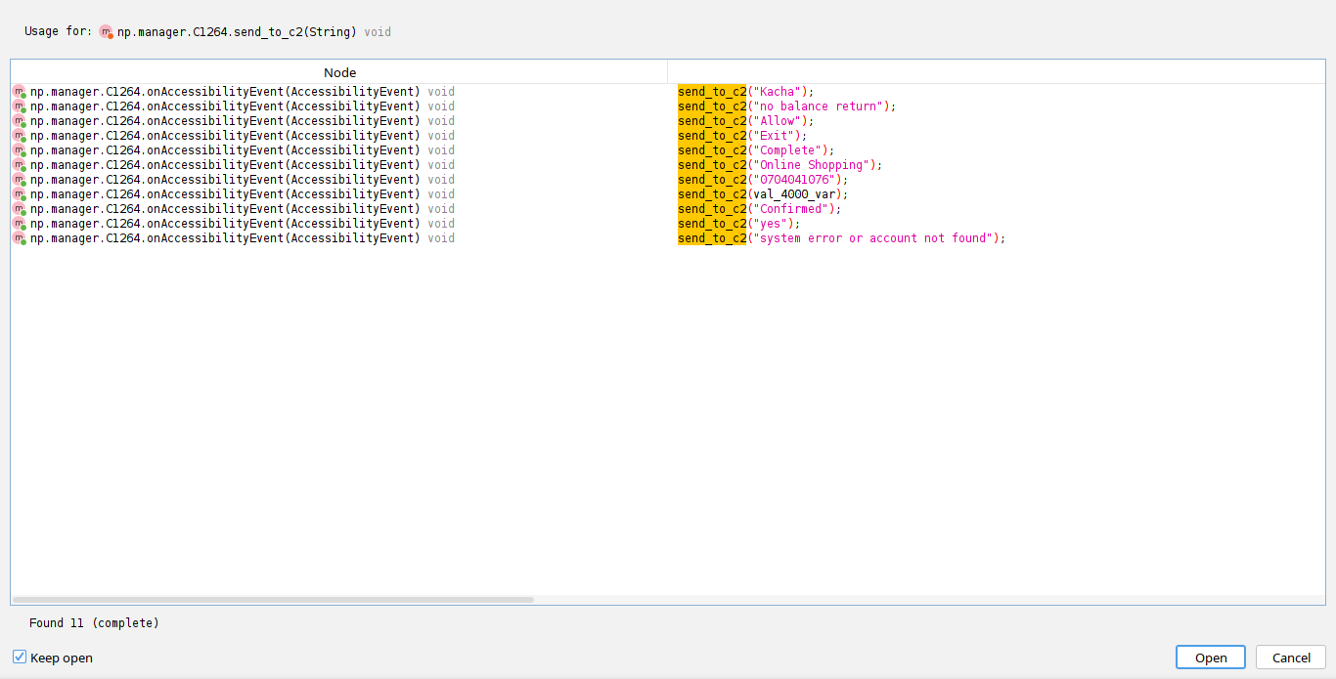Select code send_to_c2("Complete");
Screen dimensions: 1336x679
[x=756, y=150]
